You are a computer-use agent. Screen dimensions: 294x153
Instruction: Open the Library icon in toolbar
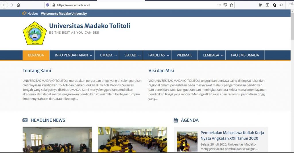tap(261, 5)
